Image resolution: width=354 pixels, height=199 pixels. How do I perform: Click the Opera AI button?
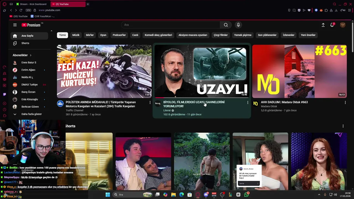[x=343, y=10]
